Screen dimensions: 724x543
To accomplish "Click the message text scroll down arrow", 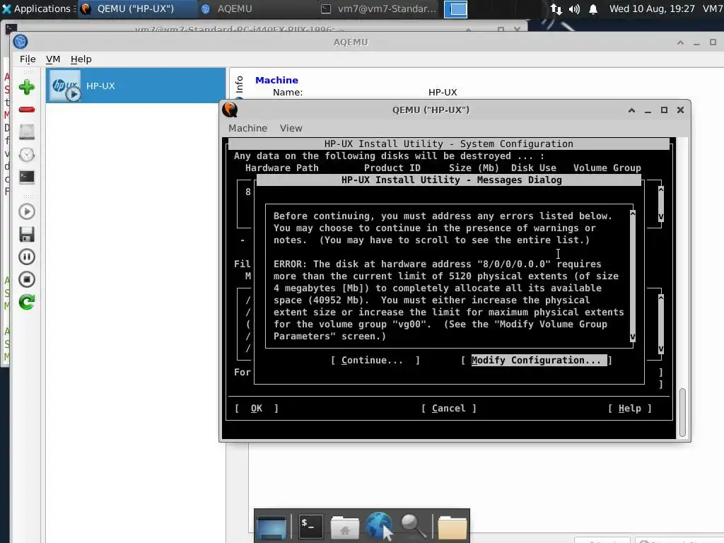I will (x=633, y=337).
